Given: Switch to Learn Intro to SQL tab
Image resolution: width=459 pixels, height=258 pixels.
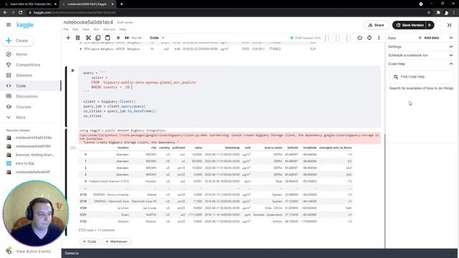Looking at the screenshot, I should pyautogui.click(x=30, y=4).
